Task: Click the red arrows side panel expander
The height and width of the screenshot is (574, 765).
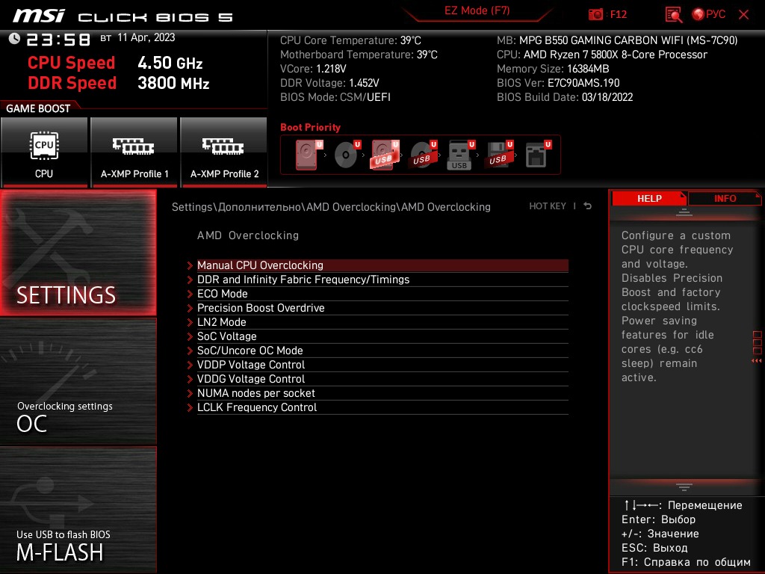Action: pos(757,361)
